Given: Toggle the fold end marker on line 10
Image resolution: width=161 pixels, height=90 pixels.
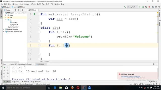Looking at the screenshot, I should tap(39, 54).
